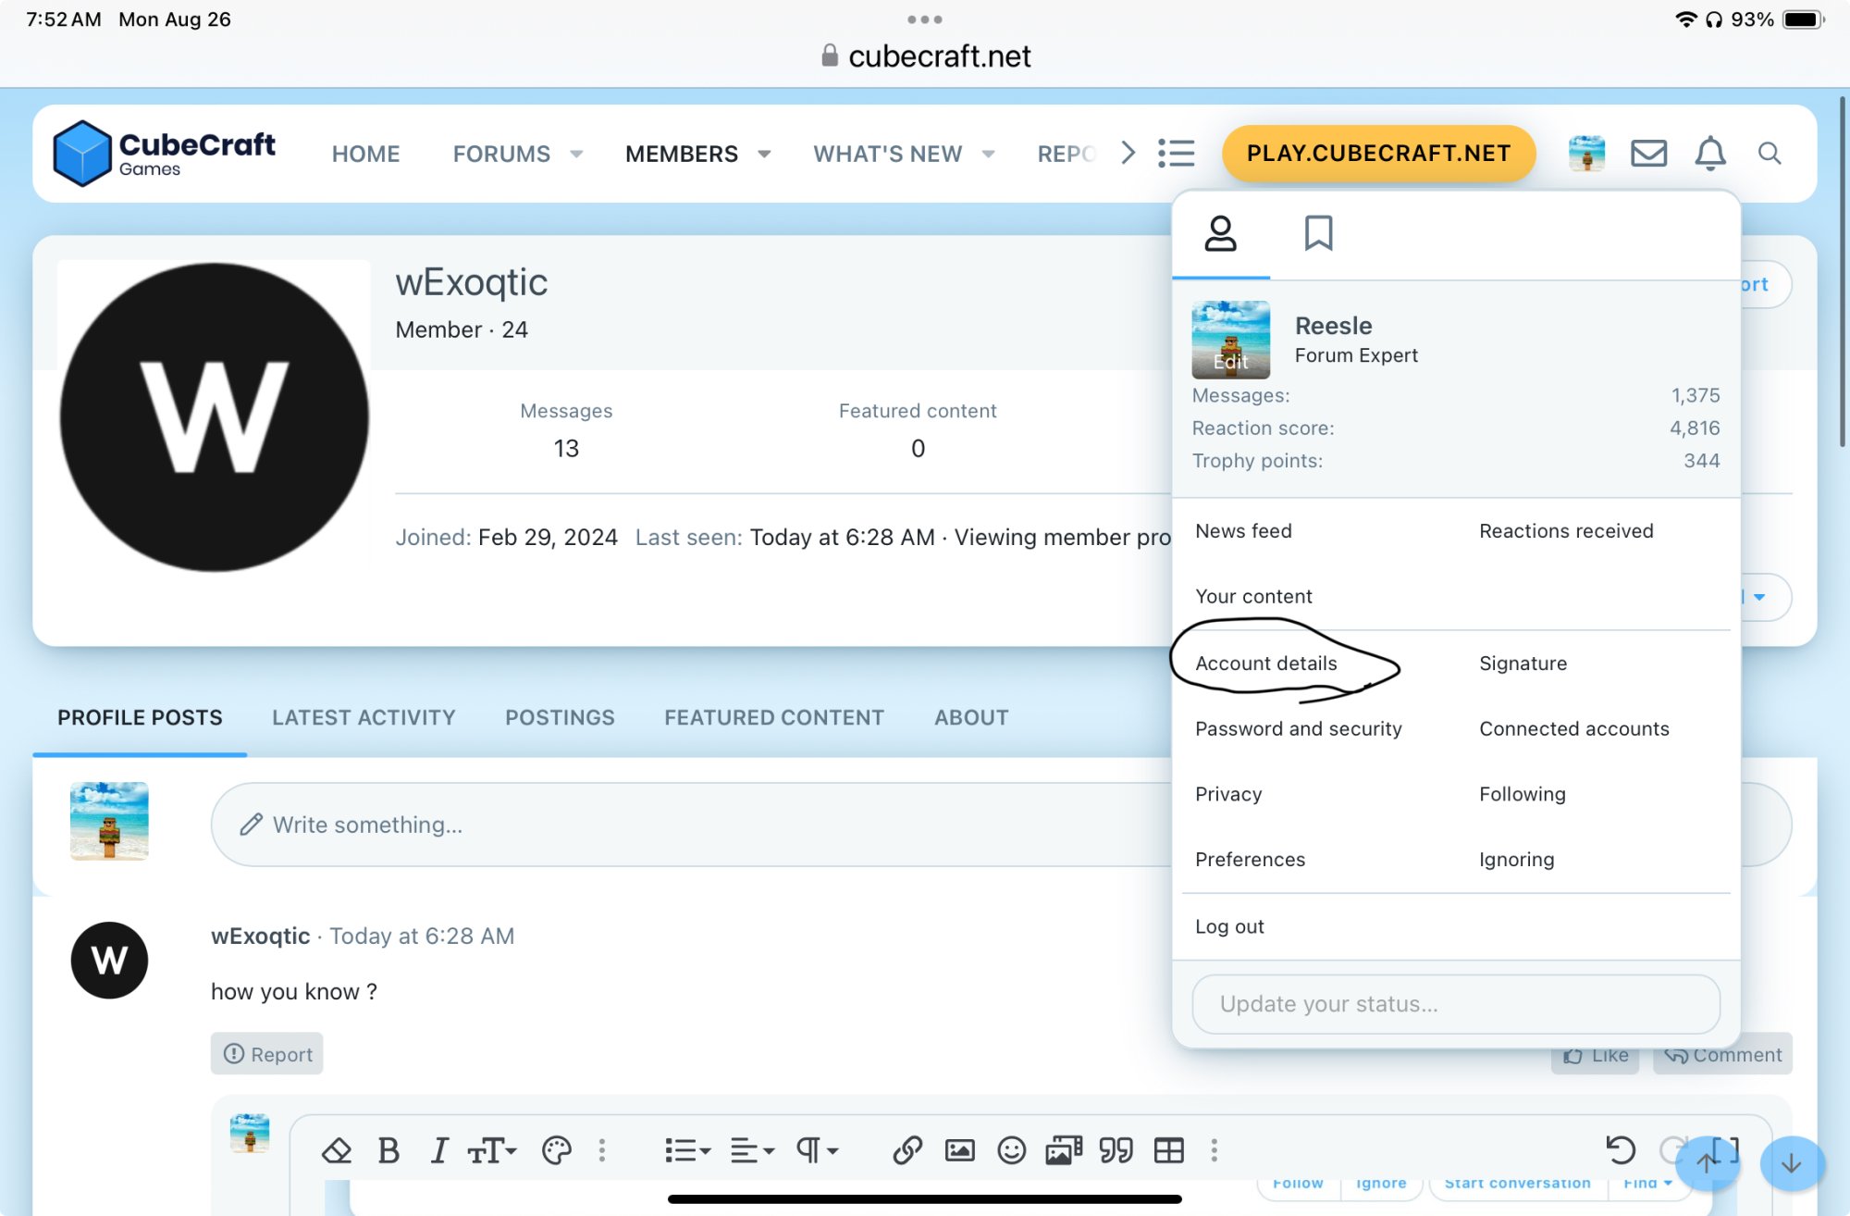
Task: Report wExoqtic's profile post
Action: 267,1054
